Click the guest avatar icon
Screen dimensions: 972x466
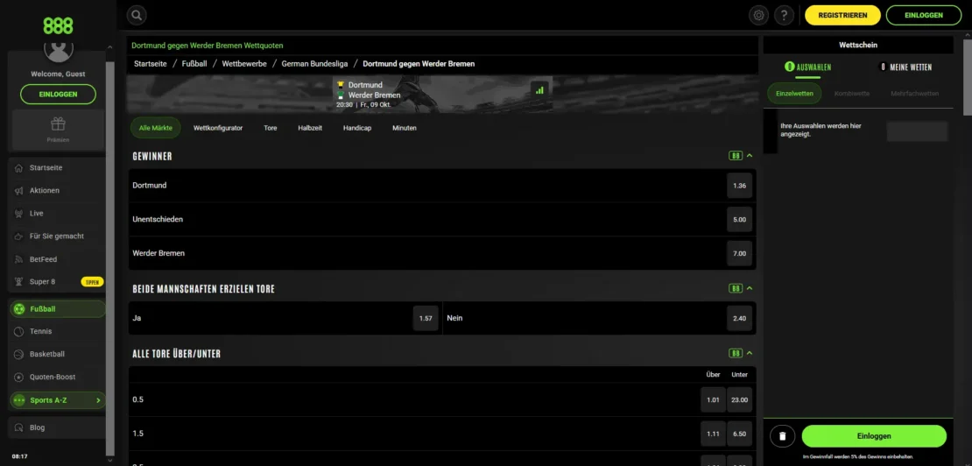pos(59,50)
